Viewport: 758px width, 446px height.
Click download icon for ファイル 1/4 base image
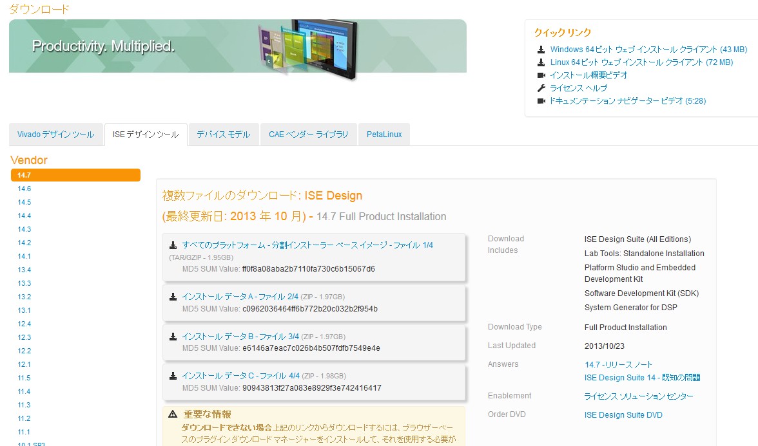(173, 245)
